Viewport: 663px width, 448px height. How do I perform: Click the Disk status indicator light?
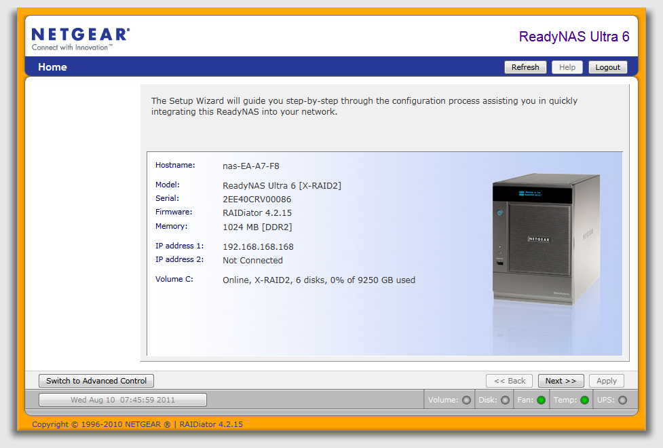pos(506,400)
